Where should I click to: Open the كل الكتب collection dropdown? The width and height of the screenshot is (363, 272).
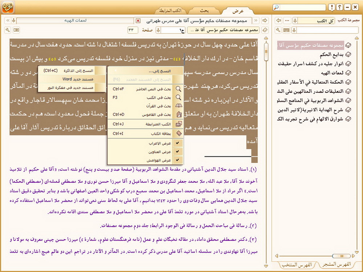point(295,20)
